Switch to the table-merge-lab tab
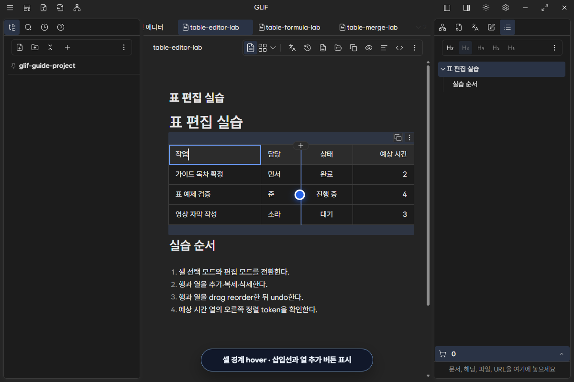The image size is (574, 382). [x=369, y=27]
